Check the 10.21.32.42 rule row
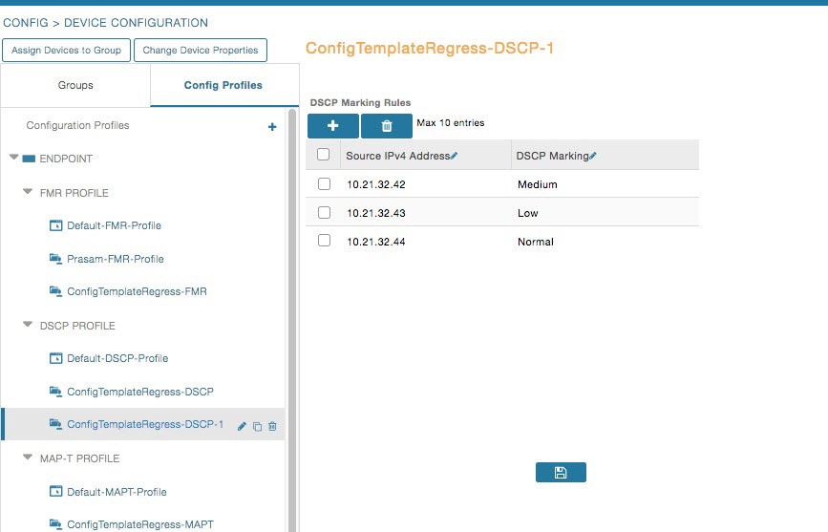The image size is (828, 532). point(325,183)
